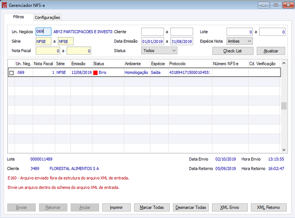Click the Série column header
This screenshot has height=218, width=295.
tap(63, 64)
